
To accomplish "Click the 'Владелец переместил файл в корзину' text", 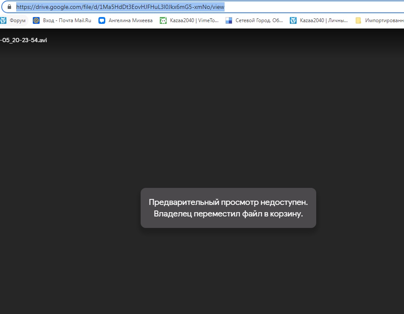I will pos(228,214).
